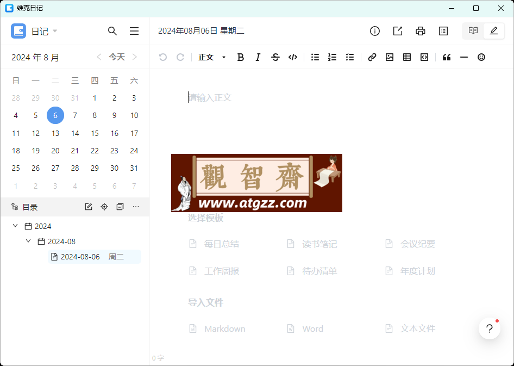The image size is (514, 366).
Task: Select August 6 in calendar
Action: click(x=55, y=115)
